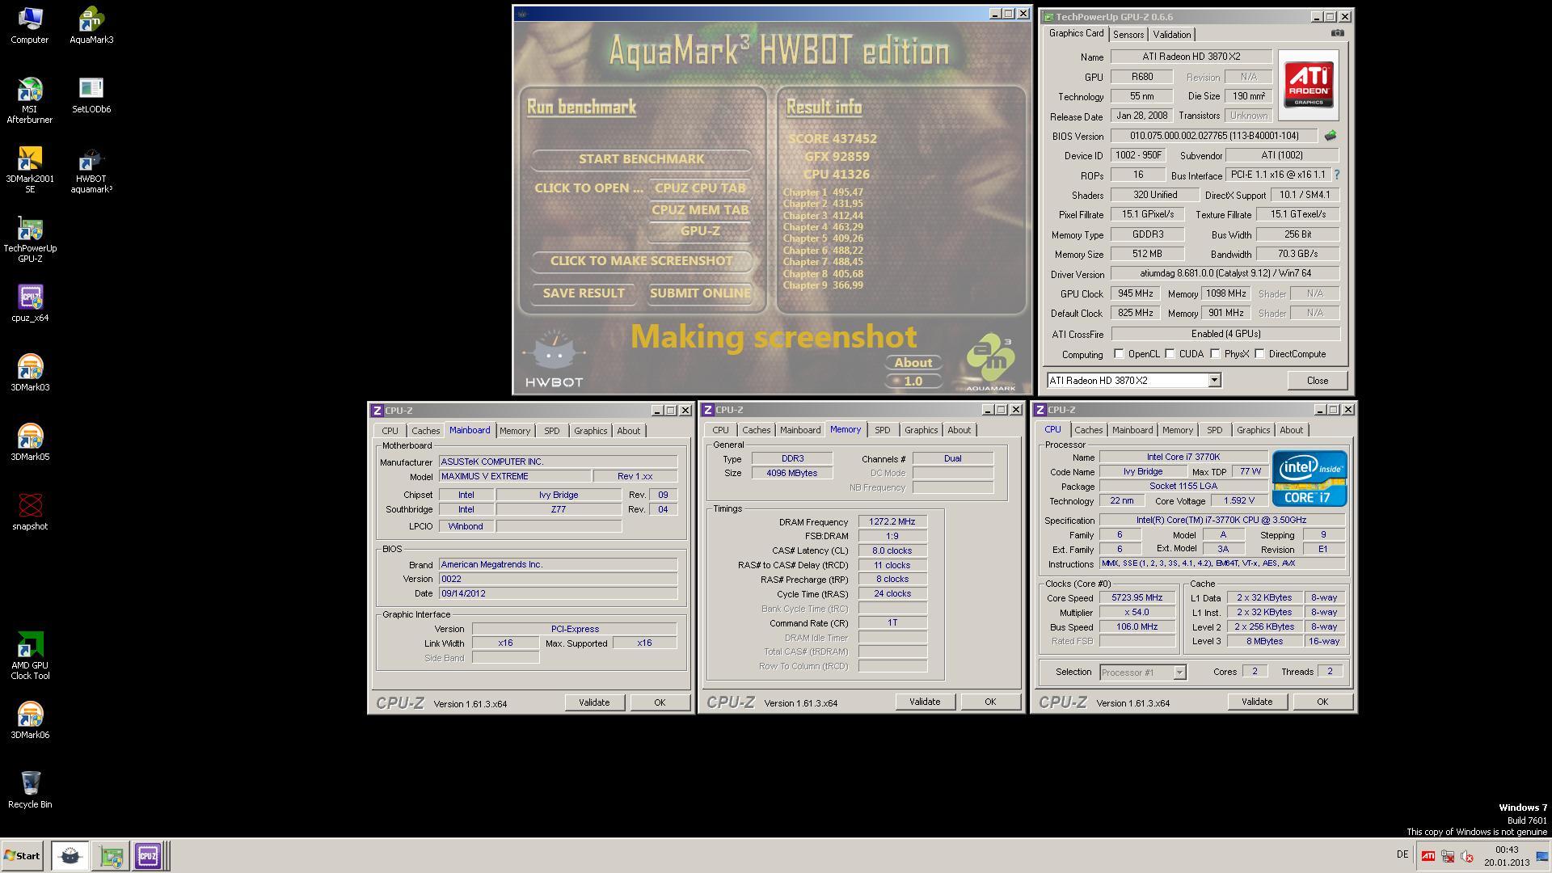Click the BIOS Version field in GPU-Z
Image resolution: width=1552 pixels, height=873 pixels.
pyautogui.click(x=1213, y=136)
